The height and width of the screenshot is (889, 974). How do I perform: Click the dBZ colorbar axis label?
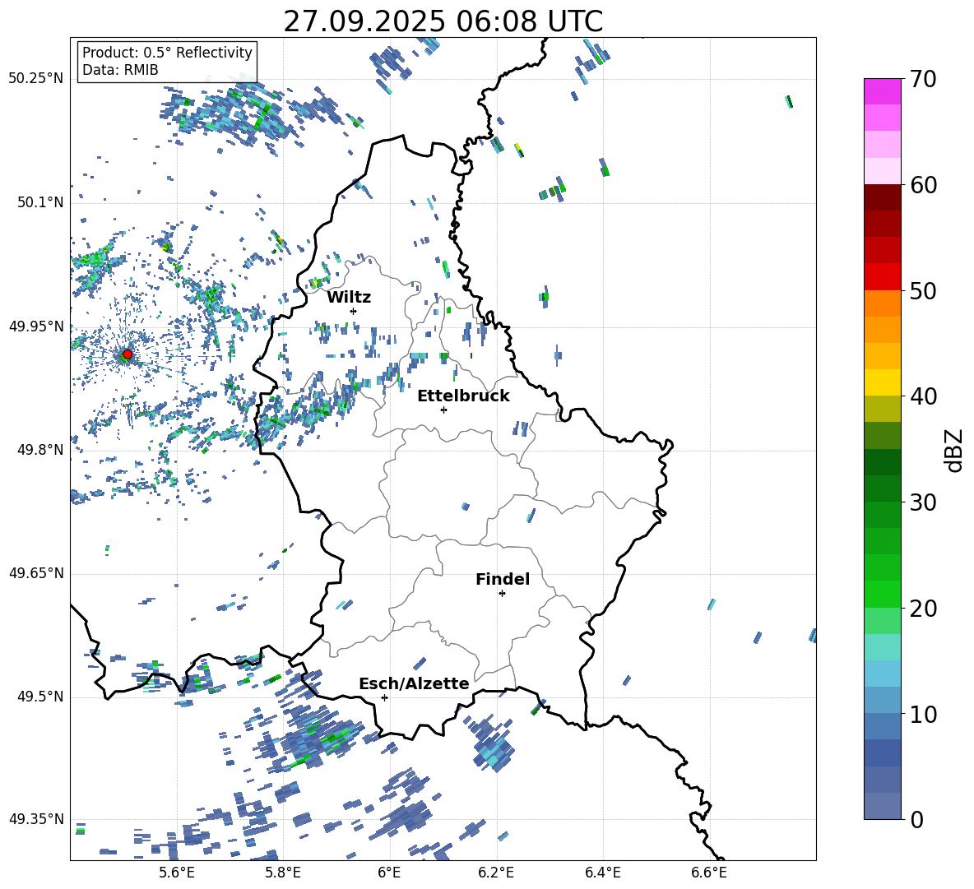954,451
